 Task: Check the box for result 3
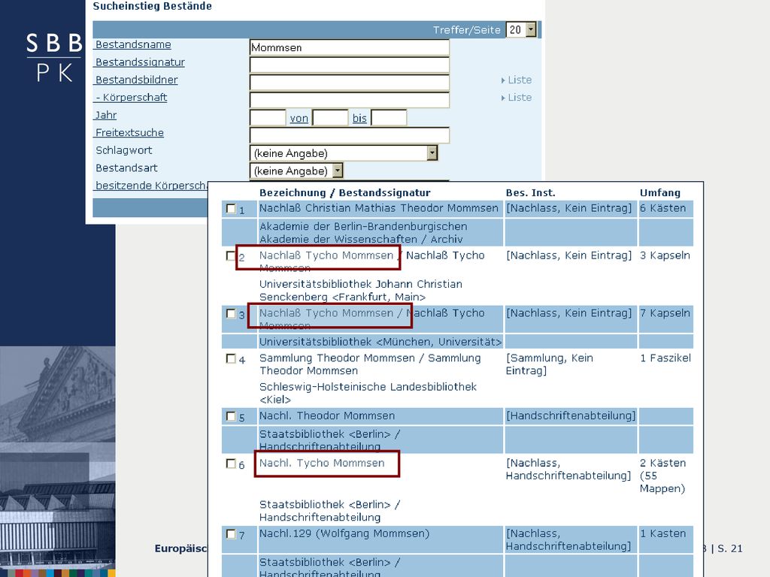click(230, 313)
